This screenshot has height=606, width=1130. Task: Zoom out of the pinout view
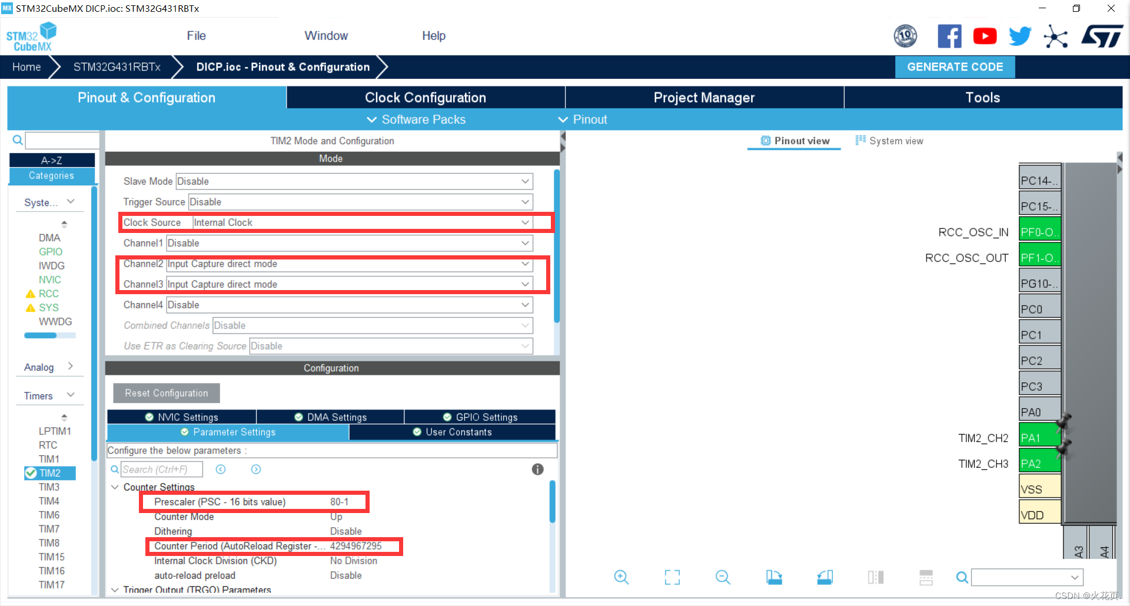tap(723, 577)
